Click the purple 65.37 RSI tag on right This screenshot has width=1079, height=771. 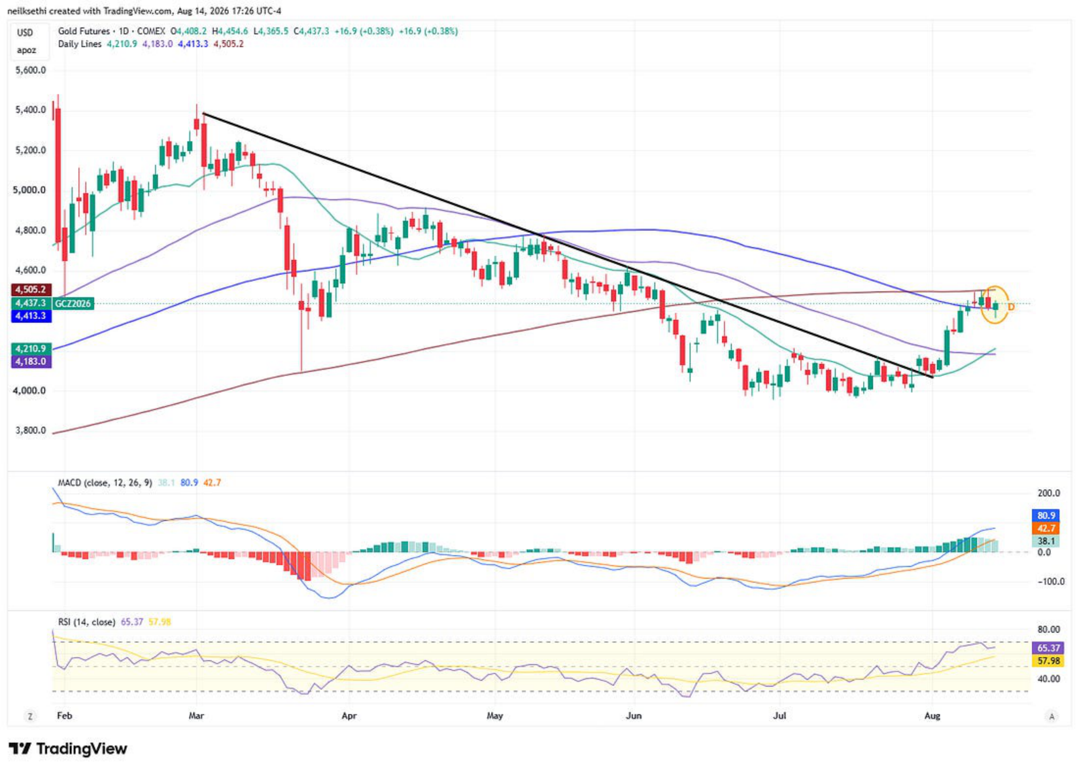pyautogui.click(x=1048, y=648)
